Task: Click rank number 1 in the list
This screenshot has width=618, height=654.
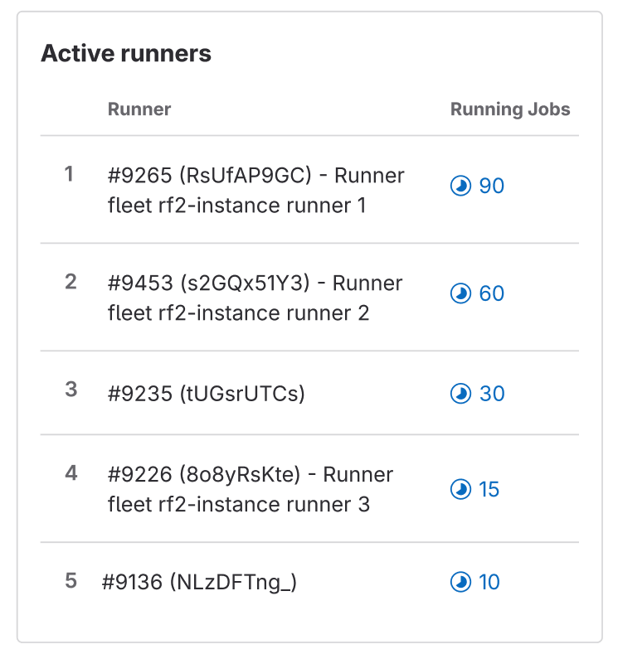Action: (x=70, y=174)
